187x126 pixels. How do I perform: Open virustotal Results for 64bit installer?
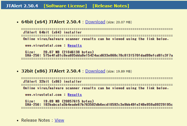tap(75, 45)
